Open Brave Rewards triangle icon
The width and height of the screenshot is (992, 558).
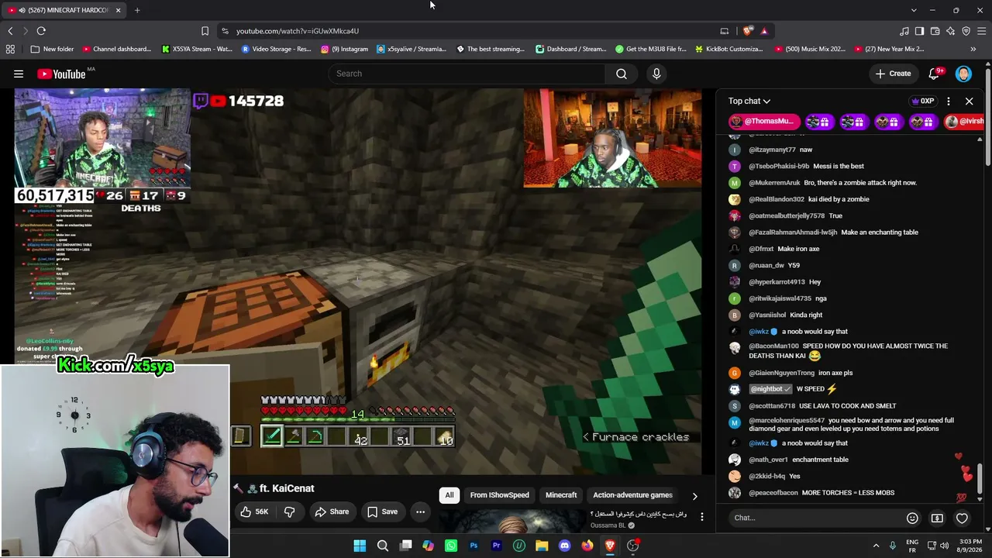tap(764, 31)
